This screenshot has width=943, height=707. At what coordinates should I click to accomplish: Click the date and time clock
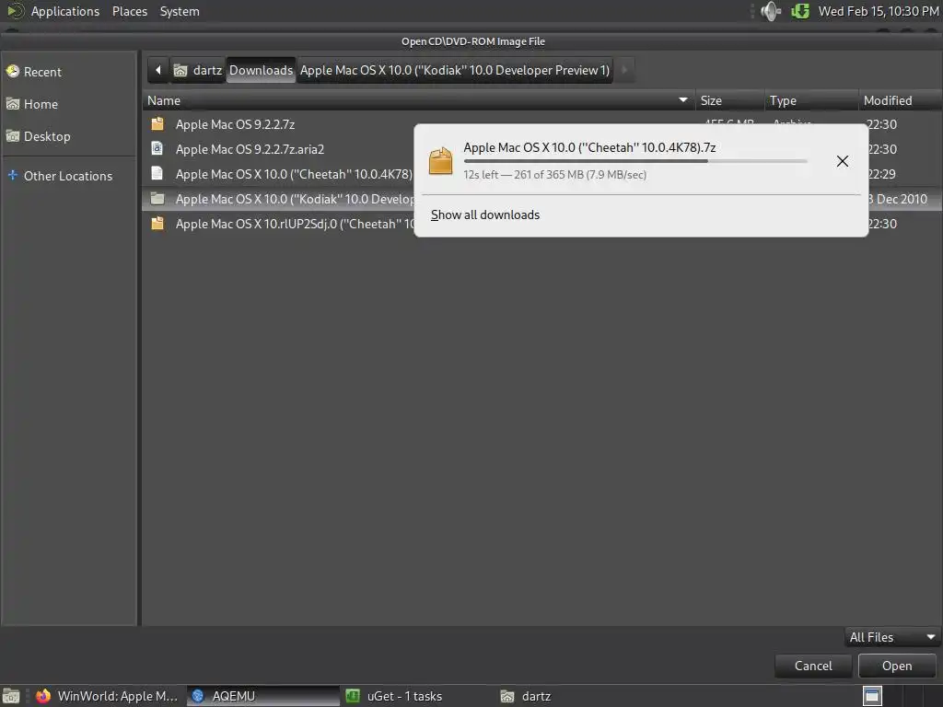[x=878, y=11]
